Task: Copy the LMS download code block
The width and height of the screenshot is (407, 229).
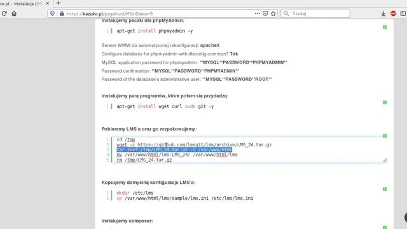Action: pos(385,135)
